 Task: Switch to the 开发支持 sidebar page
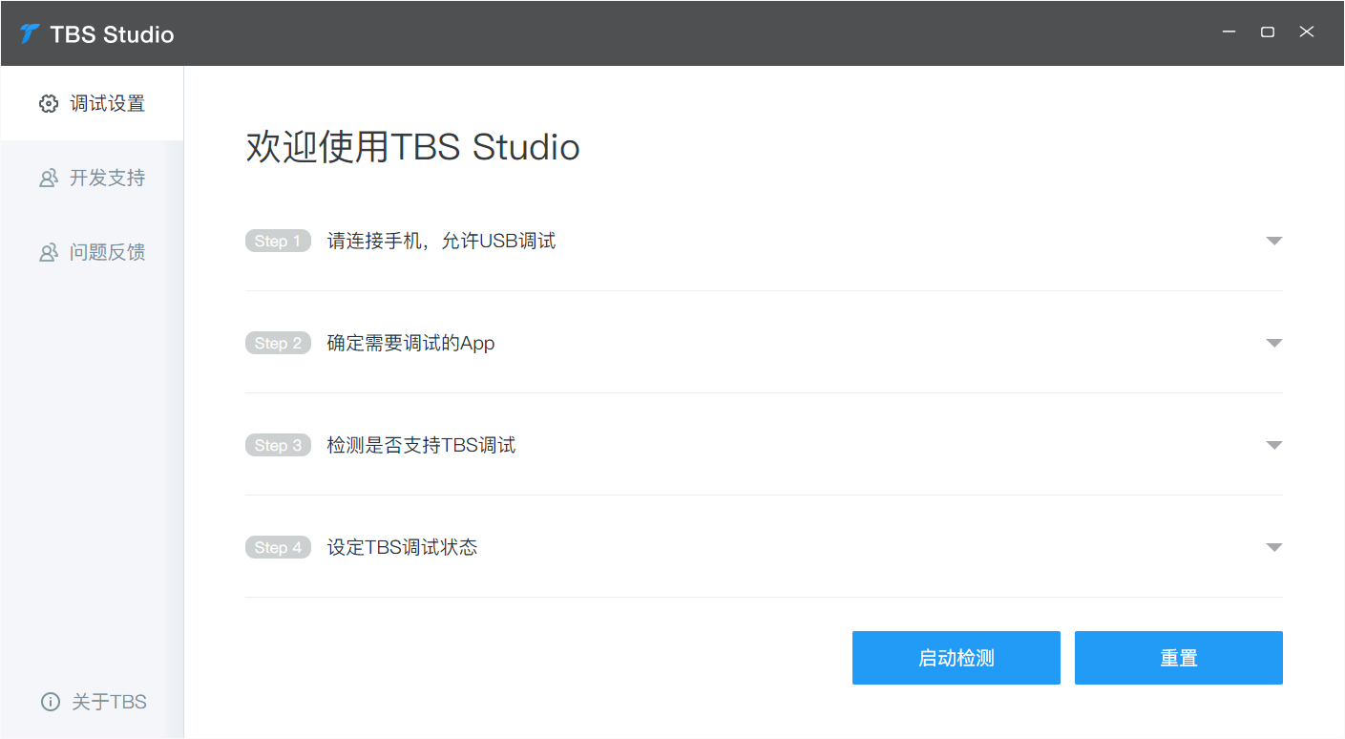tap(105, 178)
